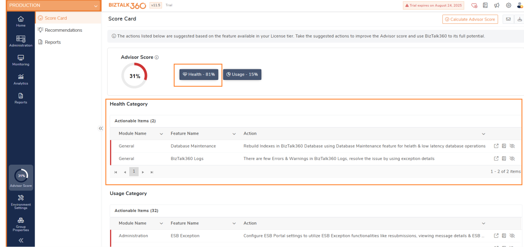The image size is (524, 247).
Task: Open external link for Database Maintenance row
Action: click(496, 146)
